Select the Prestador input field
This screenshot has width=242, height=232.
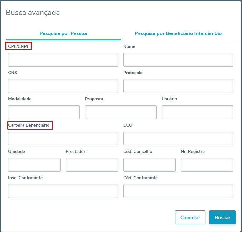[x=92, y=165]
